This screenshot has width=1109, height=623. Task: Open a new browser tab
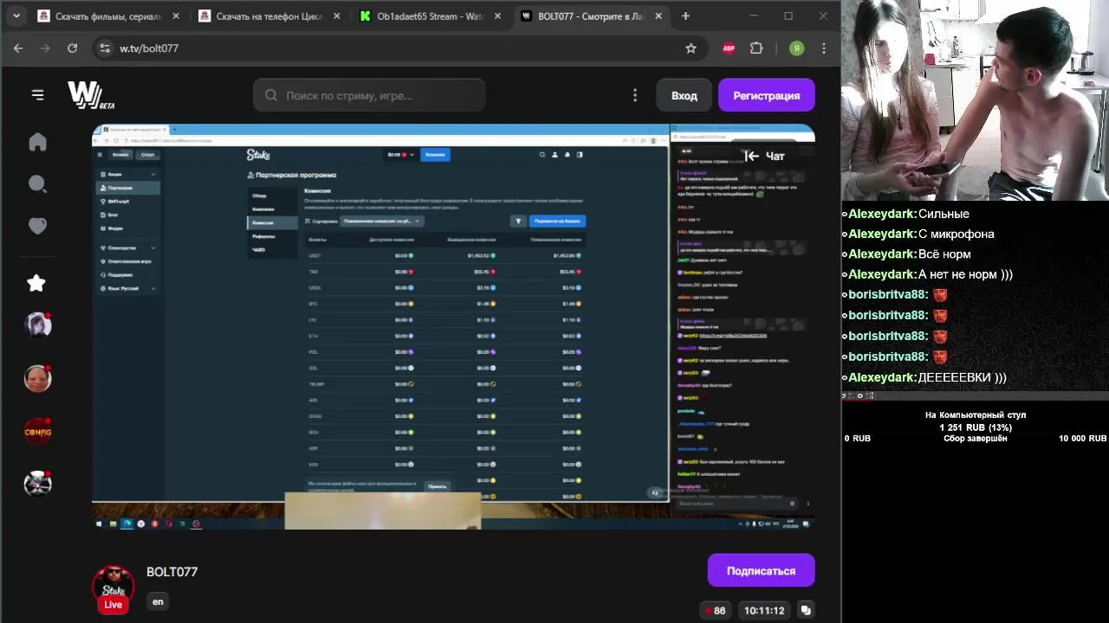point(685,16)
